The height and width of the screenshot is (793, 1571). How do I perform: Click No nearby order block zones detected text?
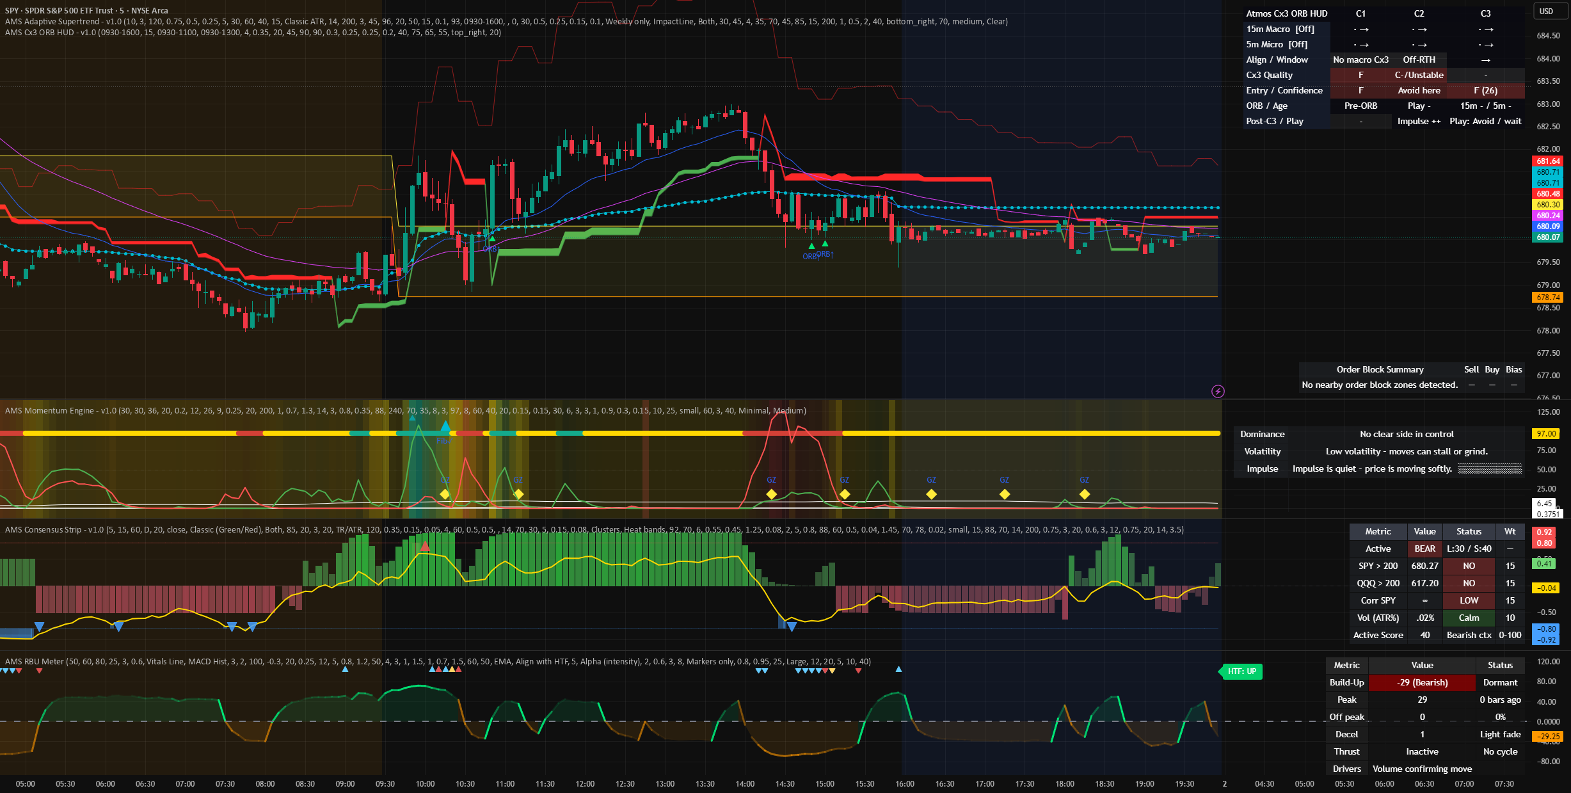(x=1380, y=385)
